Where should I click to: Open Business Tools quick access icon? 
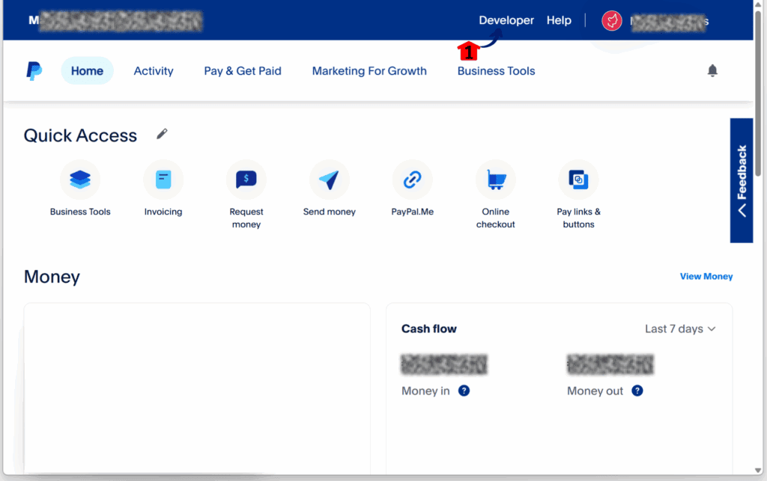[x=80, y=180]
